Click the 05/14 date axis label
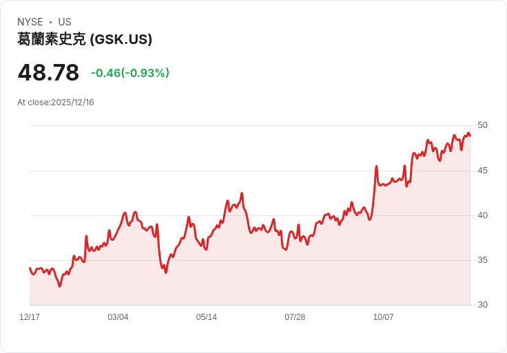The height and width of the screenshot is (353, 507). click(206, 317)
